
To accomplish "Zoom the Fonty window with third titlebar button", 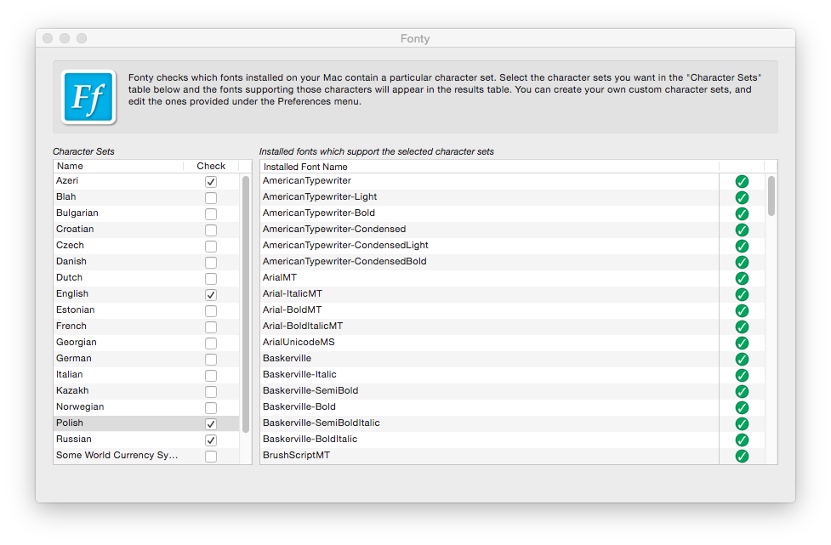I will click(x=82, y=38).
